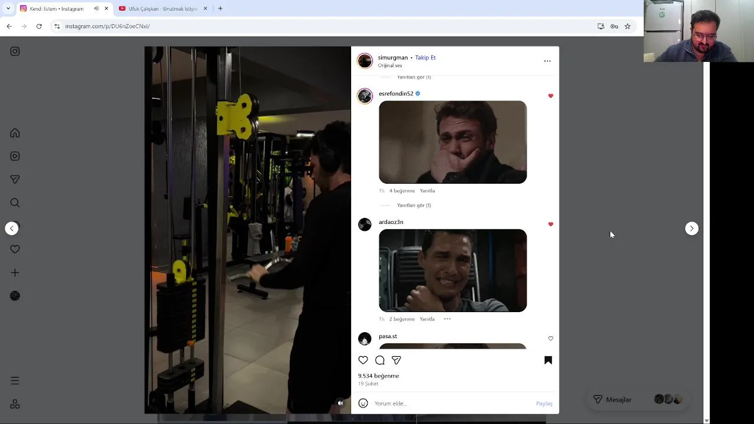Open a new browser tab
The height and width of the screenshot is (424, 754).
tap(220, 9)
